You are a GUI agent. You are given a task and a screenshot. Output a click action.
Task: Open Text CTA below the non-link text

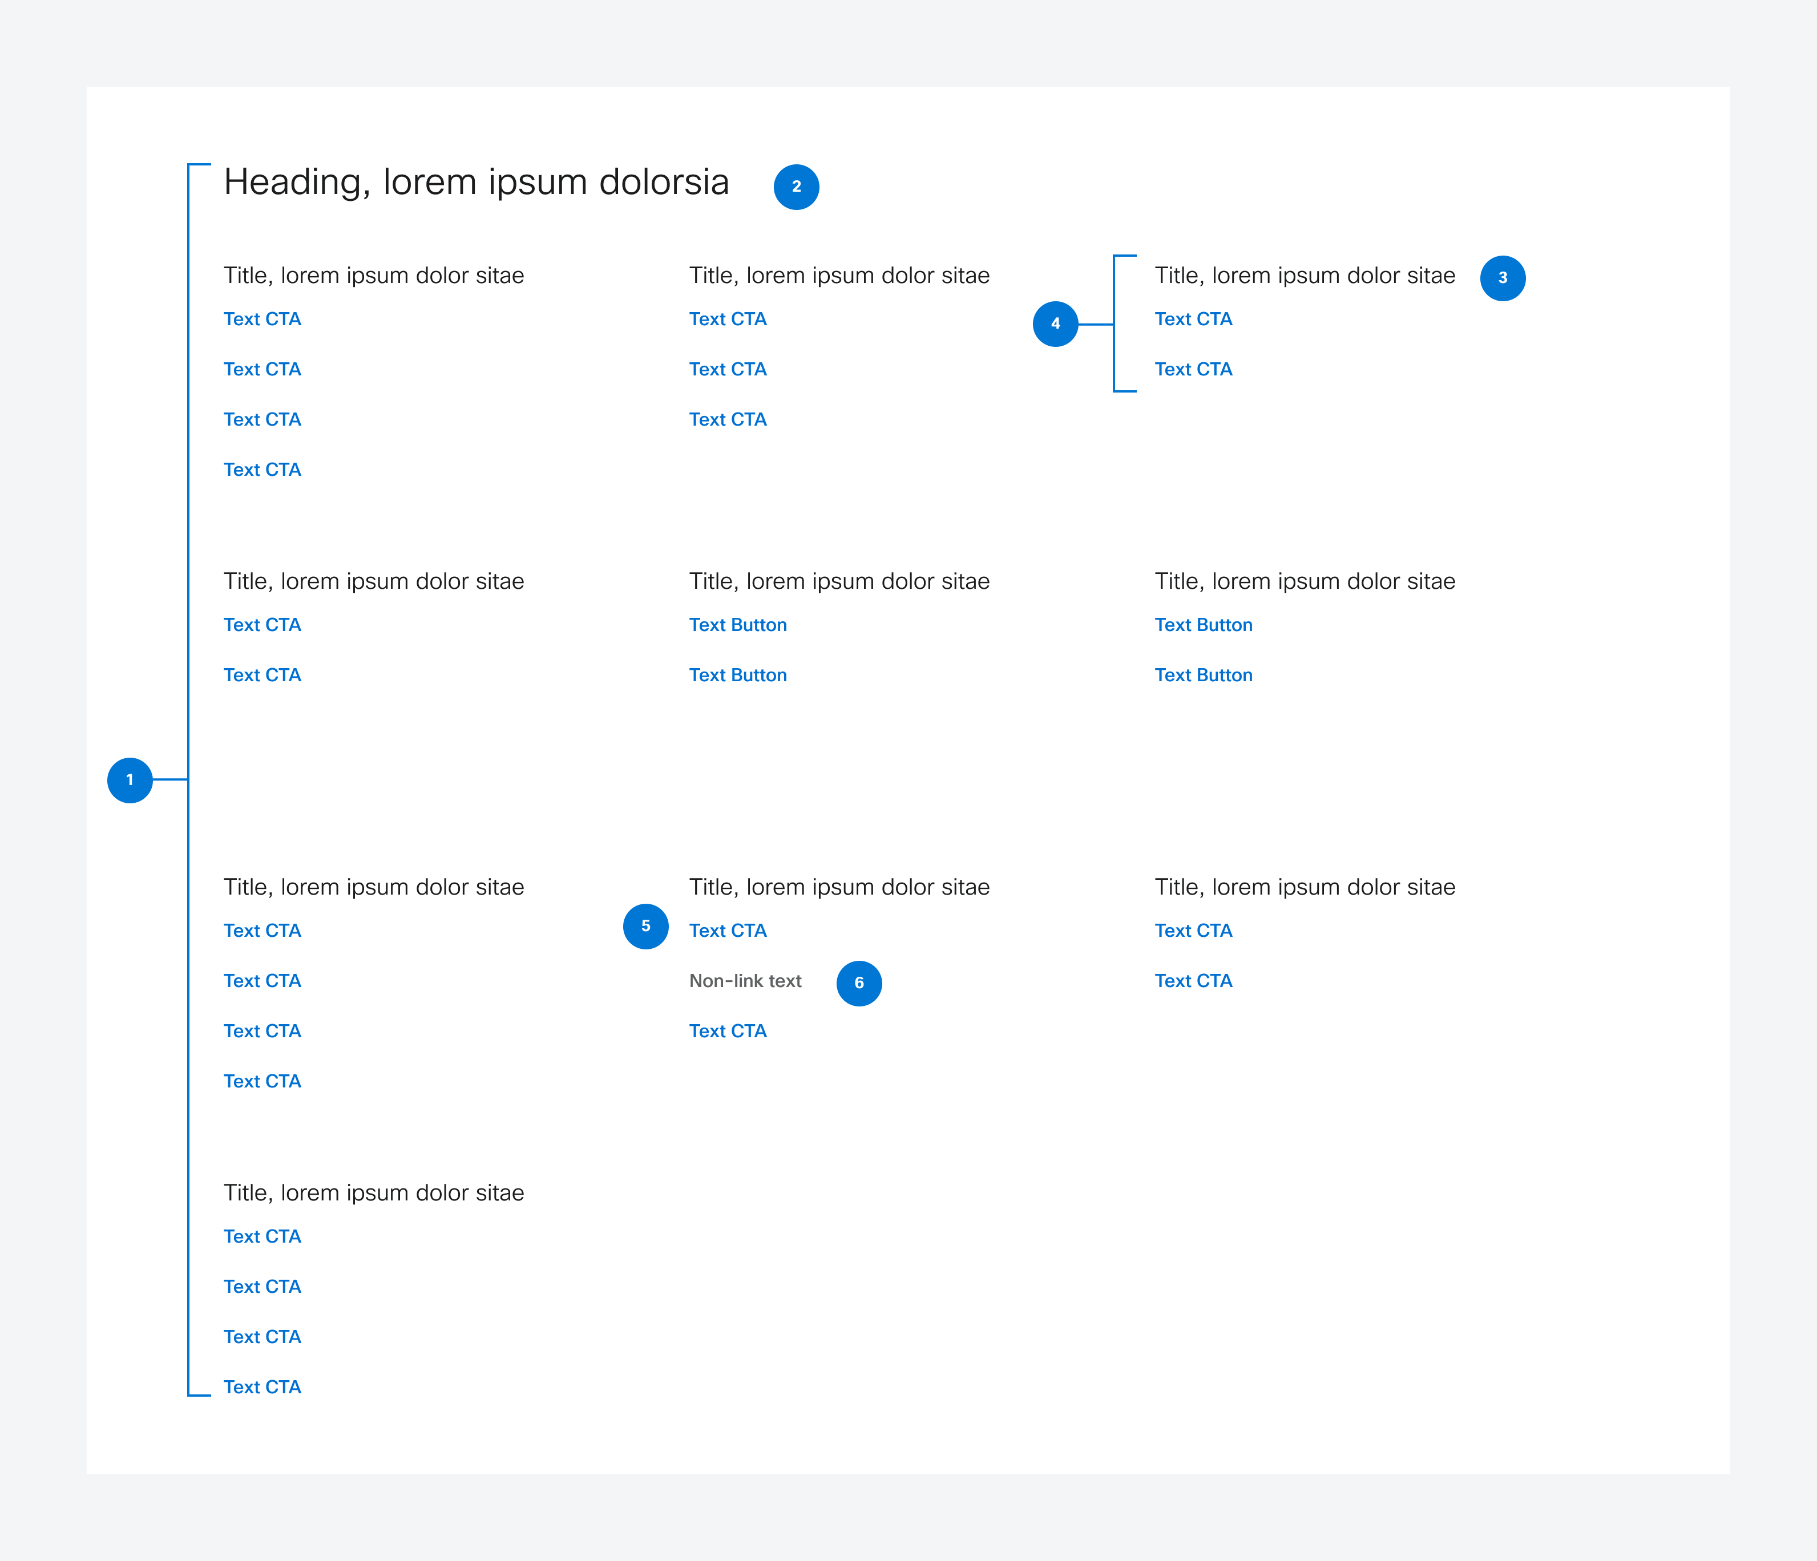(728, 1032)
